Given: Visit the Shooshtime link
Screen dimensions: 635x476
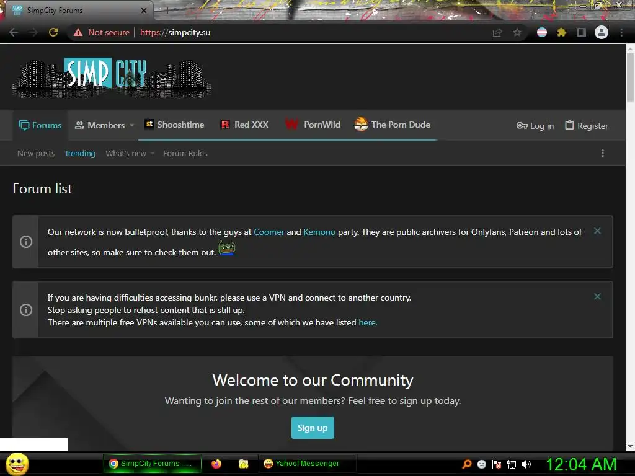Looking at the screenshot, I should coord(174,125).
